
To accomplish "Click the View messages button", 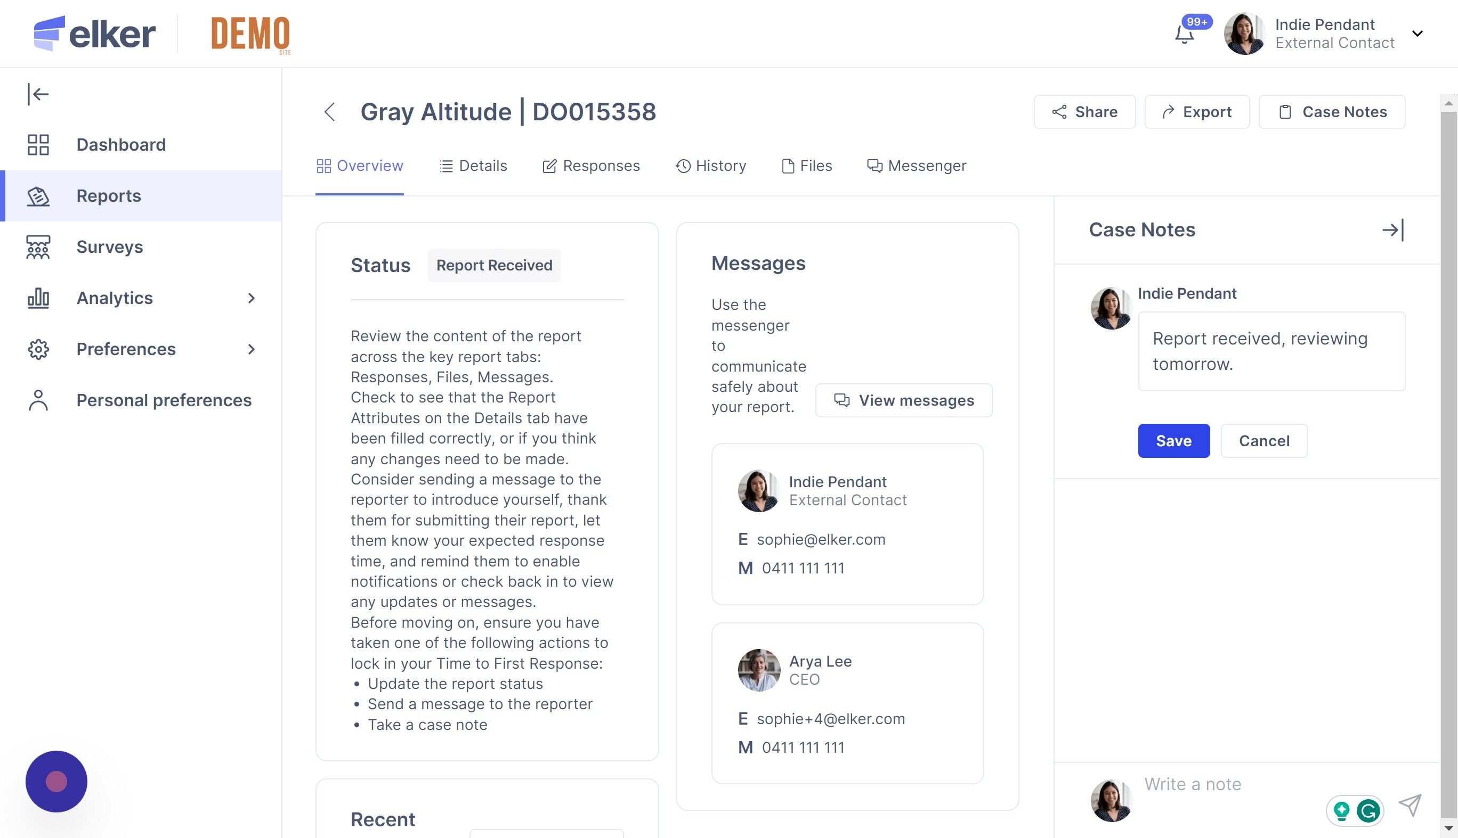I will (x=903, y=400).
